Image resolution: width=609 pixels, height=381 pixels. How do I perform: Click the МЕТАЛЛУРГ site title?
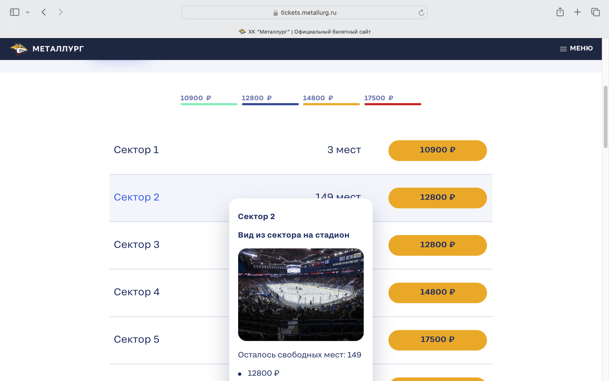pos(58,49)
